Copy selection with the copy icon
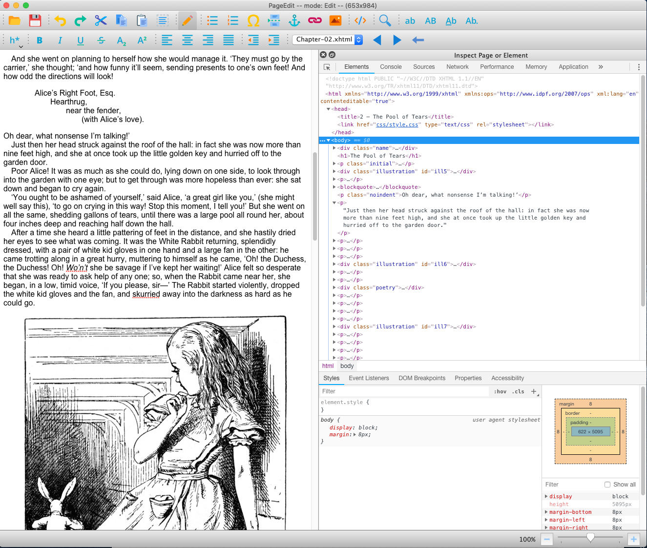Screen dimensions: 647x548 point(121,20)
